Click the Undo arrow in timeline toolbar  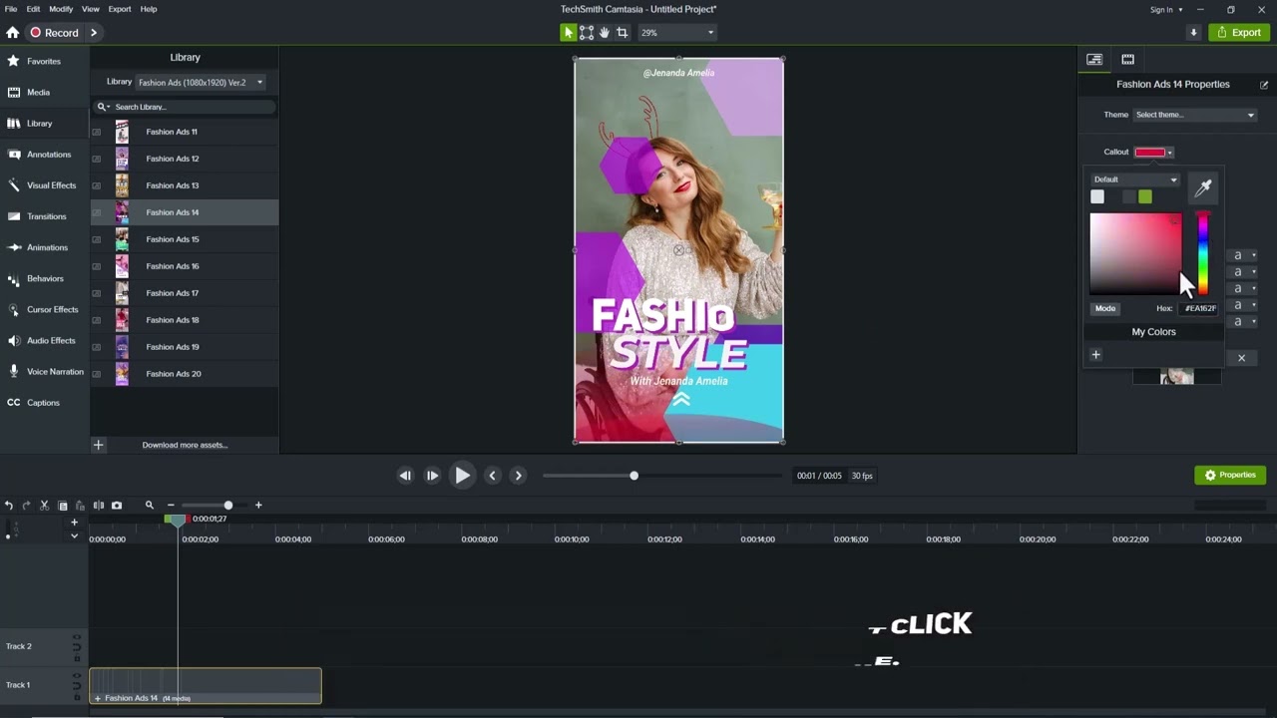click(9, 506)
